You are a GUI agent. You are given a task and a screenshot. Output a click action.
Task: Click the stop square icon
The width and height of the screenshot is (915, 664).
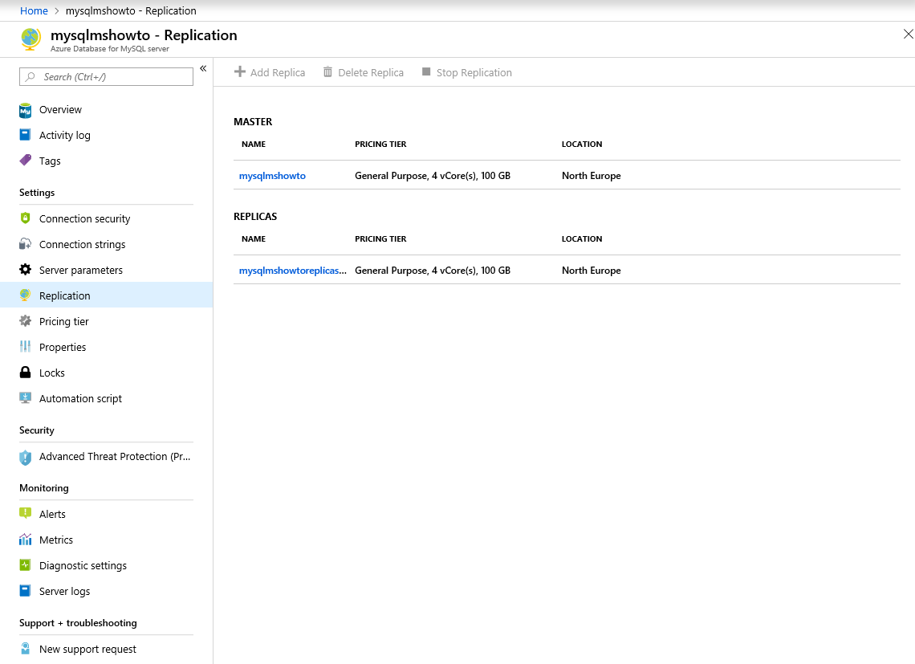pos(426,71)
